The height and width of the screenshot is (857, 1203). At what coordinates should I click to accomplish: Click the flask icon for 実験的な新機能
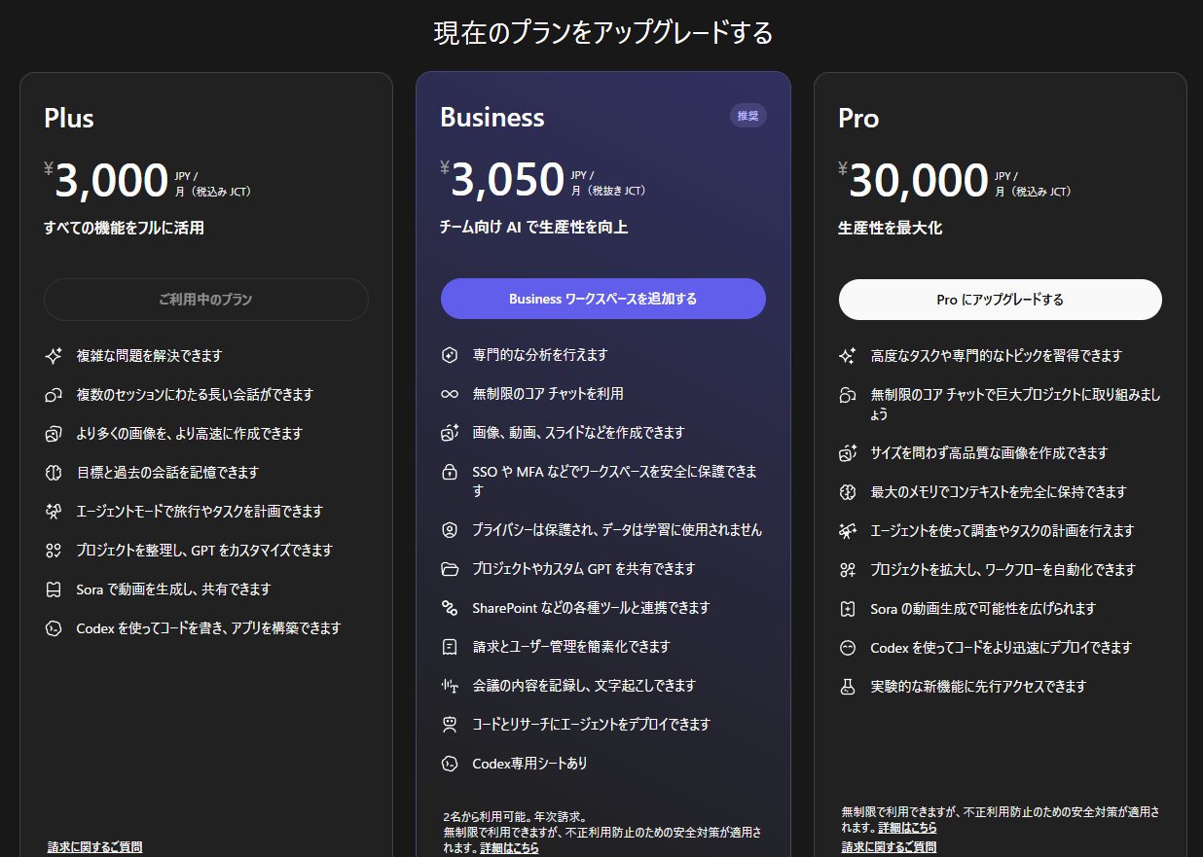847,687
